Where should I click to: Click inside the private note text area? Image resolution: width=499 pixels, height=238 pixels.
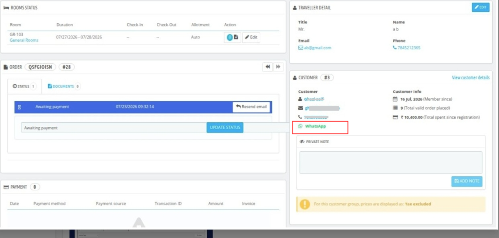[x=391, y=163]
